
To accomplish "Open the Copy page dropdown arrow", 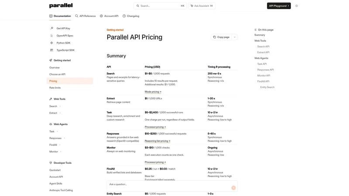I will pos(235,37).
